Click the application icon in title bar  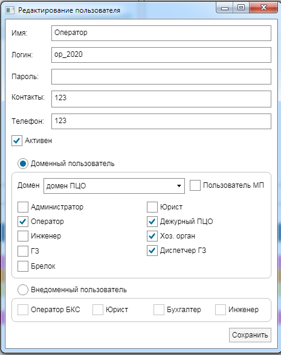[x=10, y=10]
